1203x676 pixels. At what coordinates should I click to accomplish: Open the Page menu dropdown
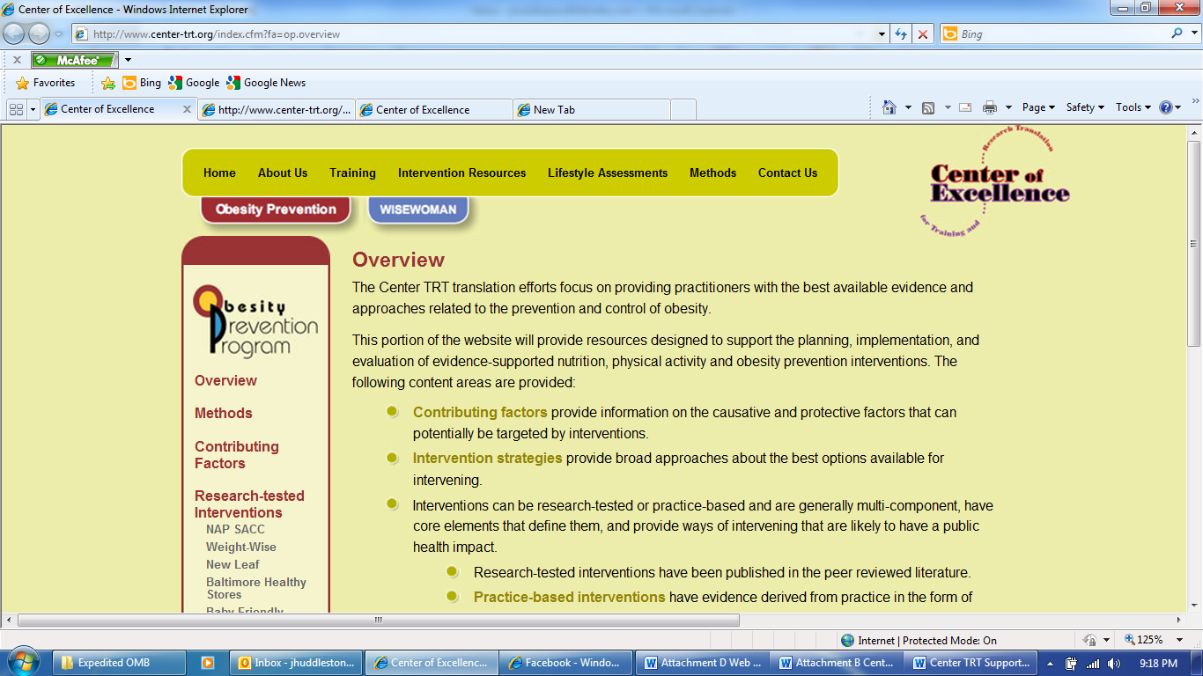tap(1039, 107)
